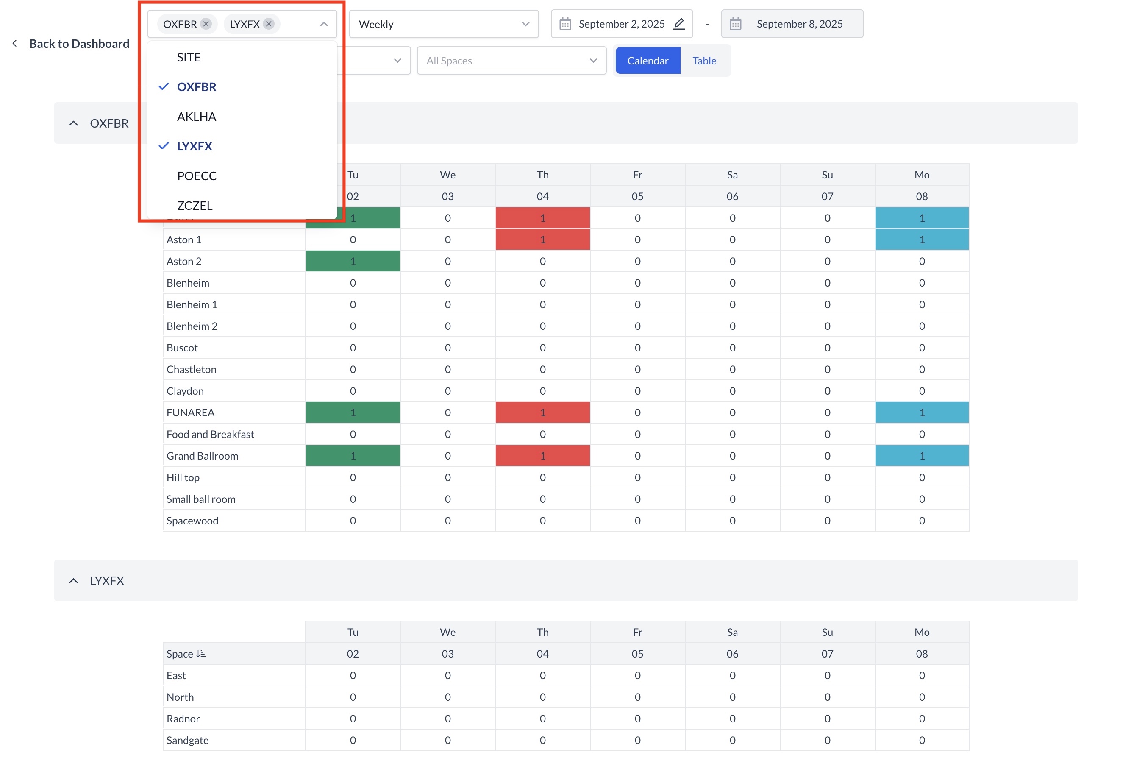Remove the OXFBR chip from site filter

pos(206,24)
